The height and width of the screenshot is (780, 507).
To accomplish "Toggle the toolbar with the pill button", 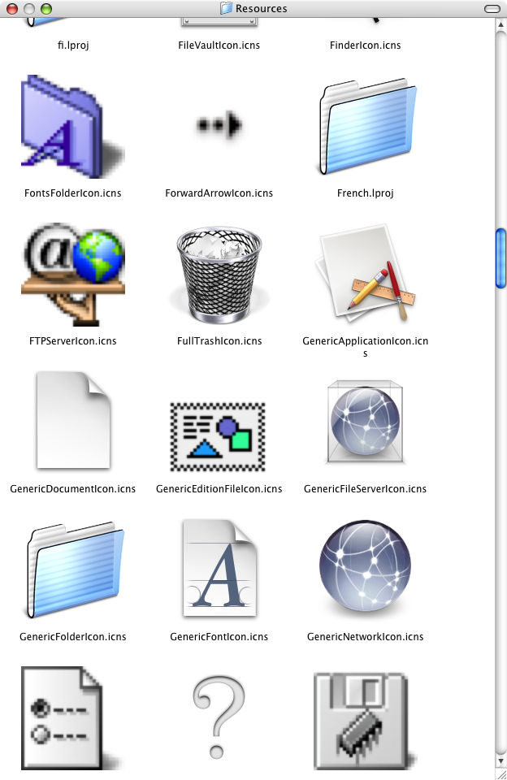I will pyautogui.click(x=492, y=8).
